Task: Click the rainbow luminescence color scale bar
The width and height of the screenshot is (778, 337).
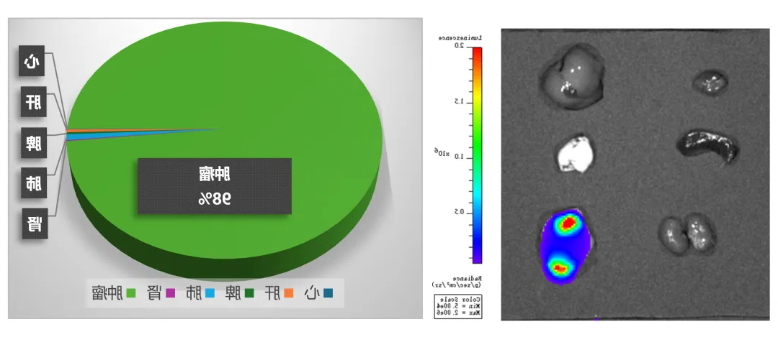Action: (477, 154)
